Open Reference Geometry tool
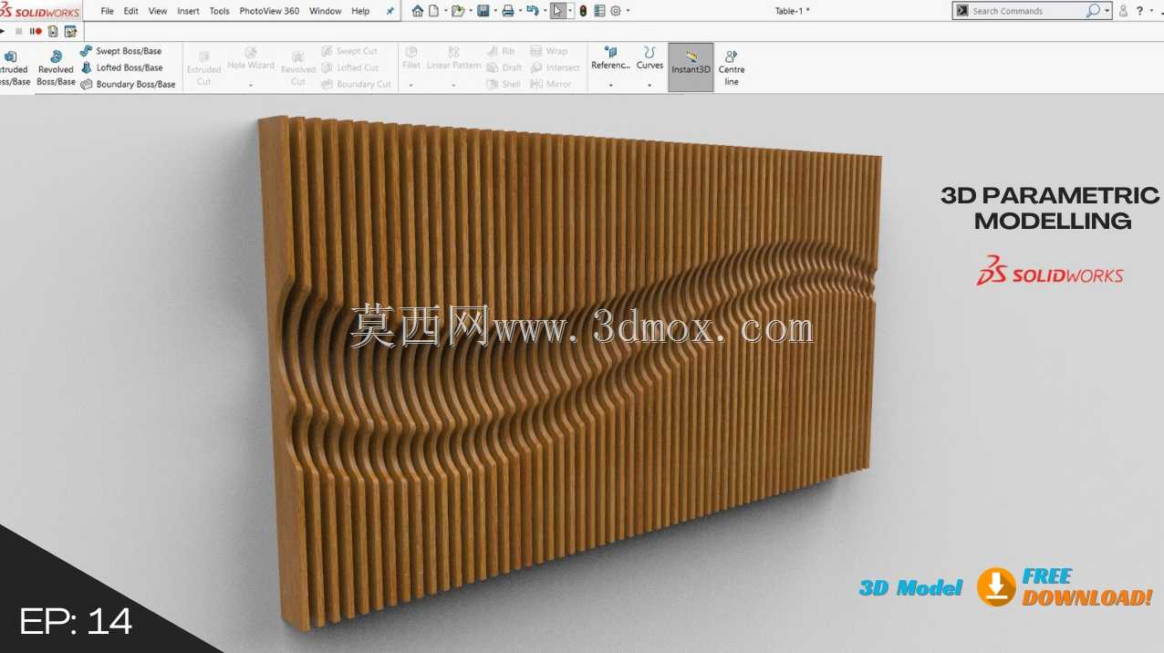The width and height of the screenshot is (1164, 653). point(610,59)
